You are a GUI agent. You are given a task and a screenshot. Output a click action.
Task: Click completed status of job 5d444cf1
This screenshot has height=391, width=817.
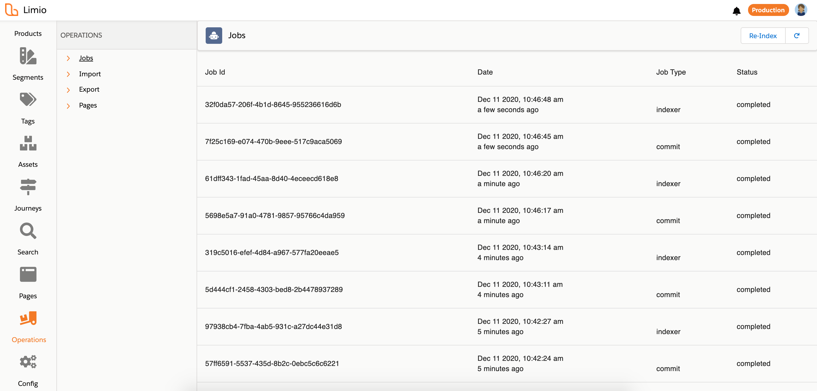[753, 289]
